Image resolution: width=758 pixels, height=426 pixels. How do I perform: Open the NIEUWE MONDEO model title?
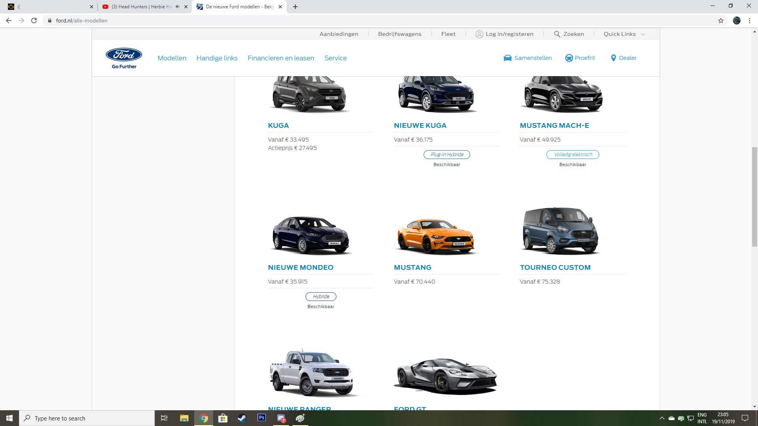300,267
